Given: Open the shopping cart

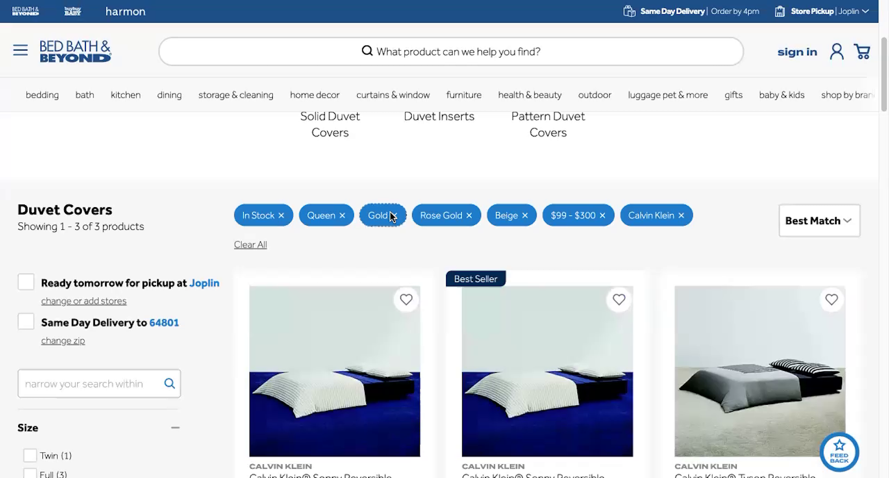Looking at the screenshot, I should [862, 51].
